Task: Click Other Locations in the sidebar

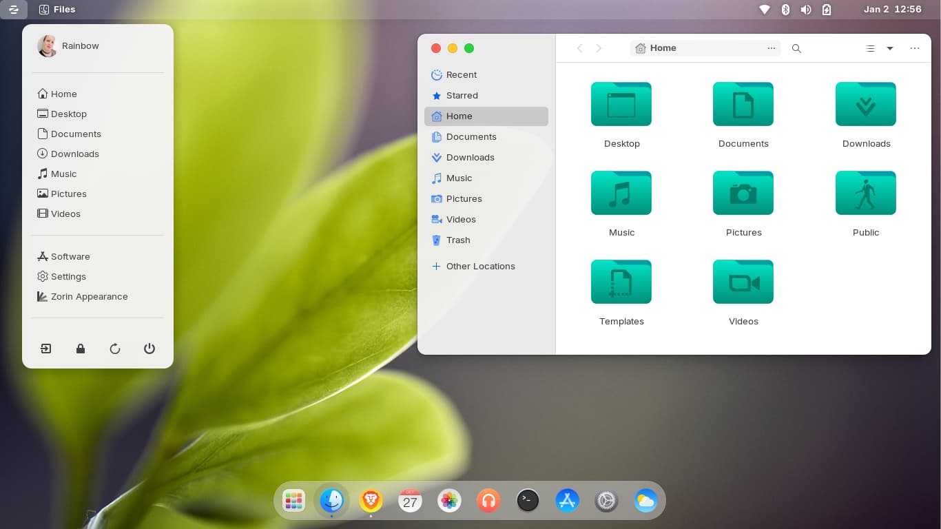Action: (x=480, y=267)
